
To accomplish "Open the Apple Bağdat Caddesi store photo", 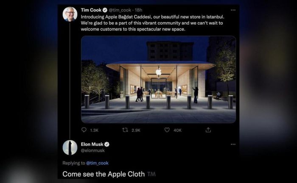I will (158, 79).
